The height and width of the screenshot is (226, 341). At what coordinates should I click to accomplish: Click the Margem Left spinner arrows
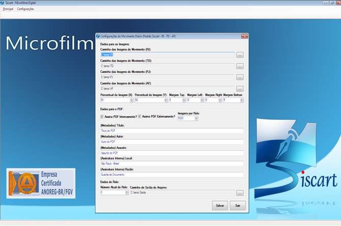click(202, 100)
